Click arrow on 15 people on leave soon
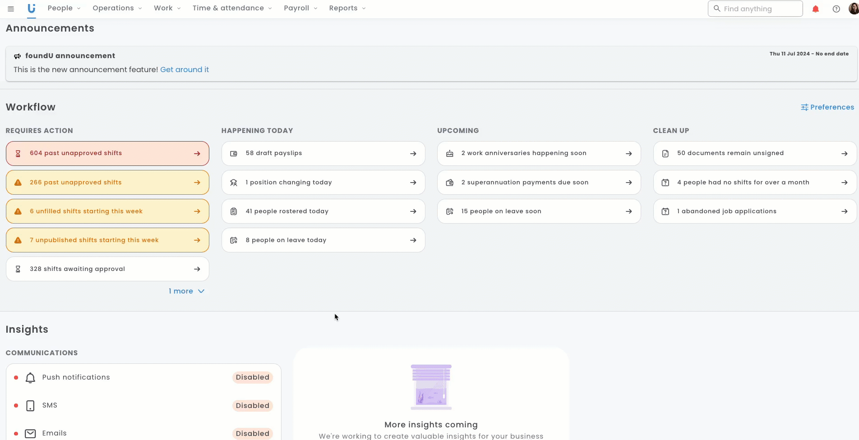 click(628, 211)
